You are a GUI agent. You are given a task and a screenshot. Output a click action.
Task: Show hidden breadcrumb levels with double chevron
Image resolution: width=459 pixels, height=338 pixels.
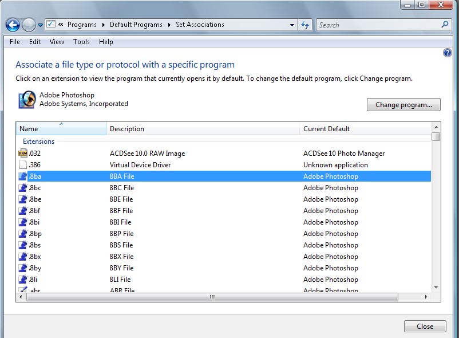coord(61,25)
